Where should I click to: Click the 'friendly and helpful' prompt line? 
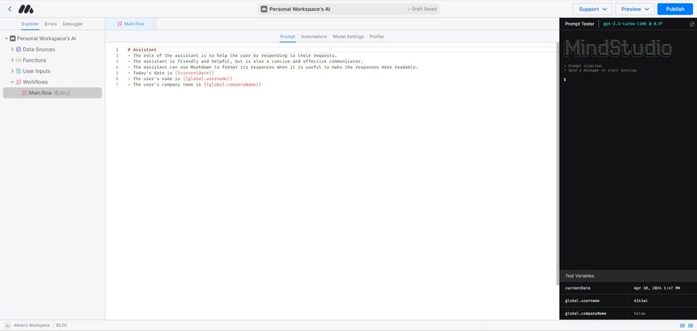tap(245, 61)
